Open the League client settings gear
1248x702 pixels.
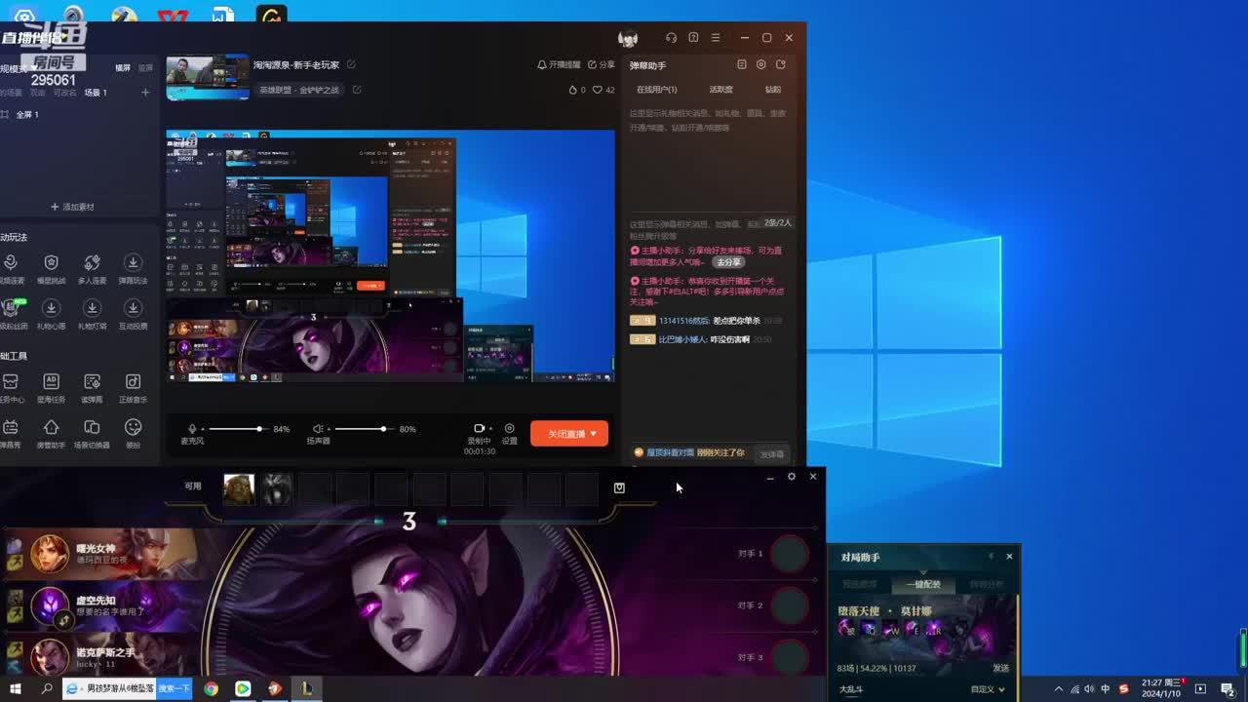click(x=792, y=477)
